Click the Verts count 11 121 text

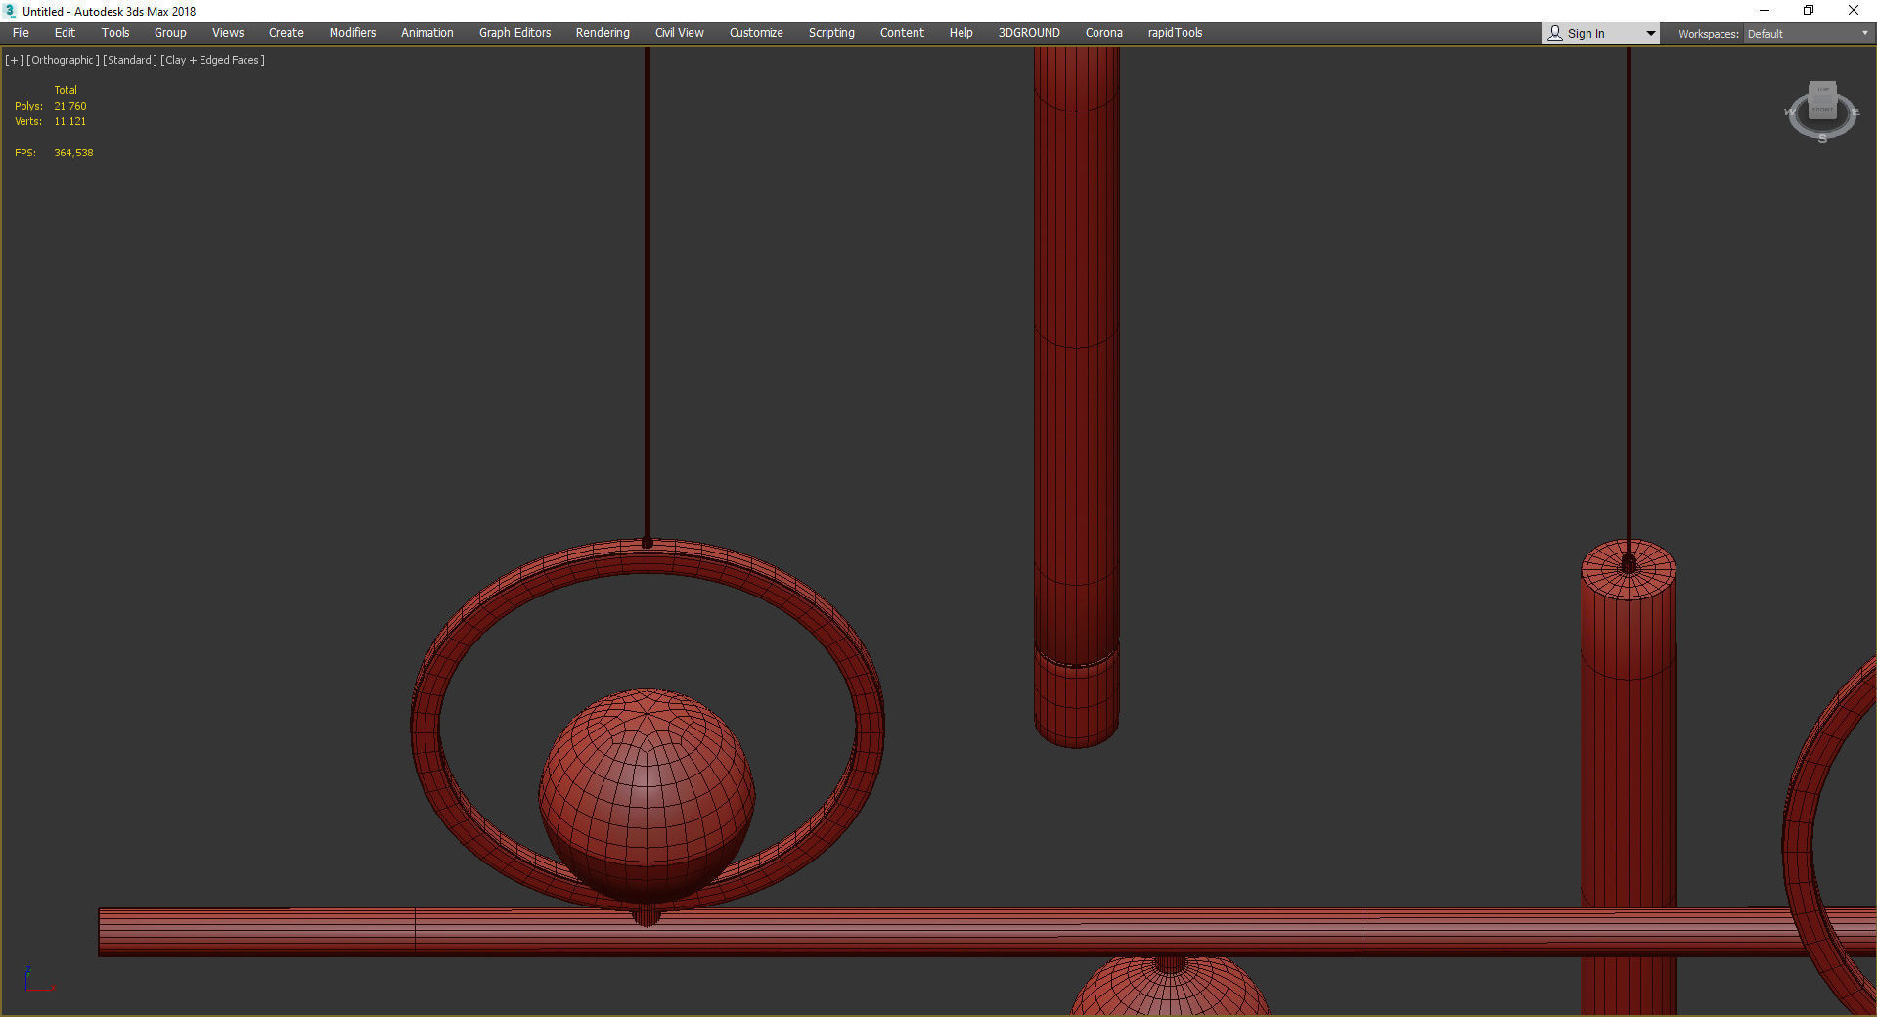pyautogui.click(x=70, y=121)
